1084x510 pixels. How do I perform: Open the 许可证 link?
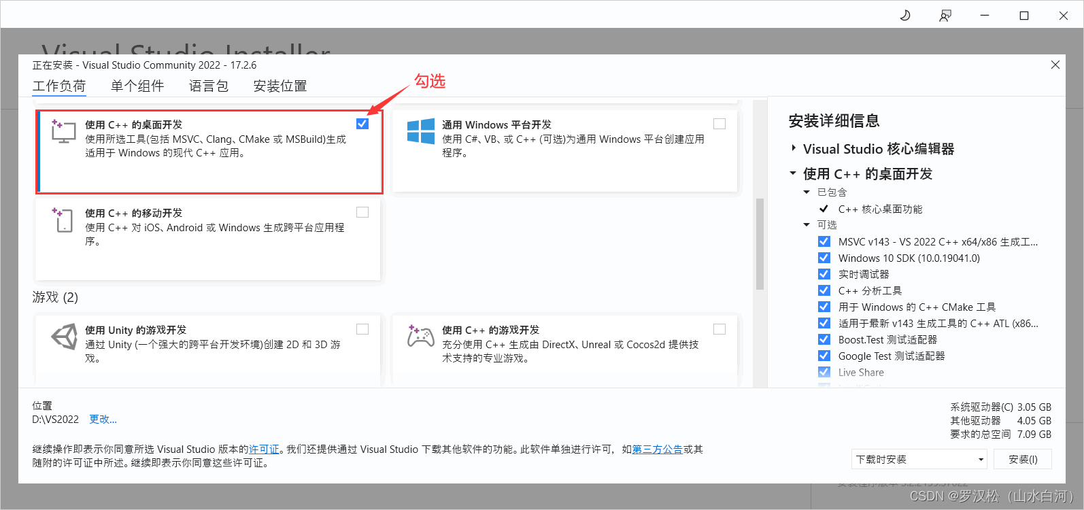[x=264, y=449]
